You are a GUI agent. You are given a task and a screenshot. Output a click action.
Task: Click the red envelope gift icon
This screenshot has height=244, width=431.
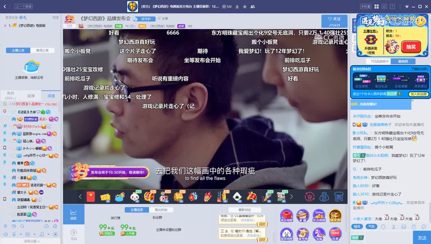coord(91,197)
